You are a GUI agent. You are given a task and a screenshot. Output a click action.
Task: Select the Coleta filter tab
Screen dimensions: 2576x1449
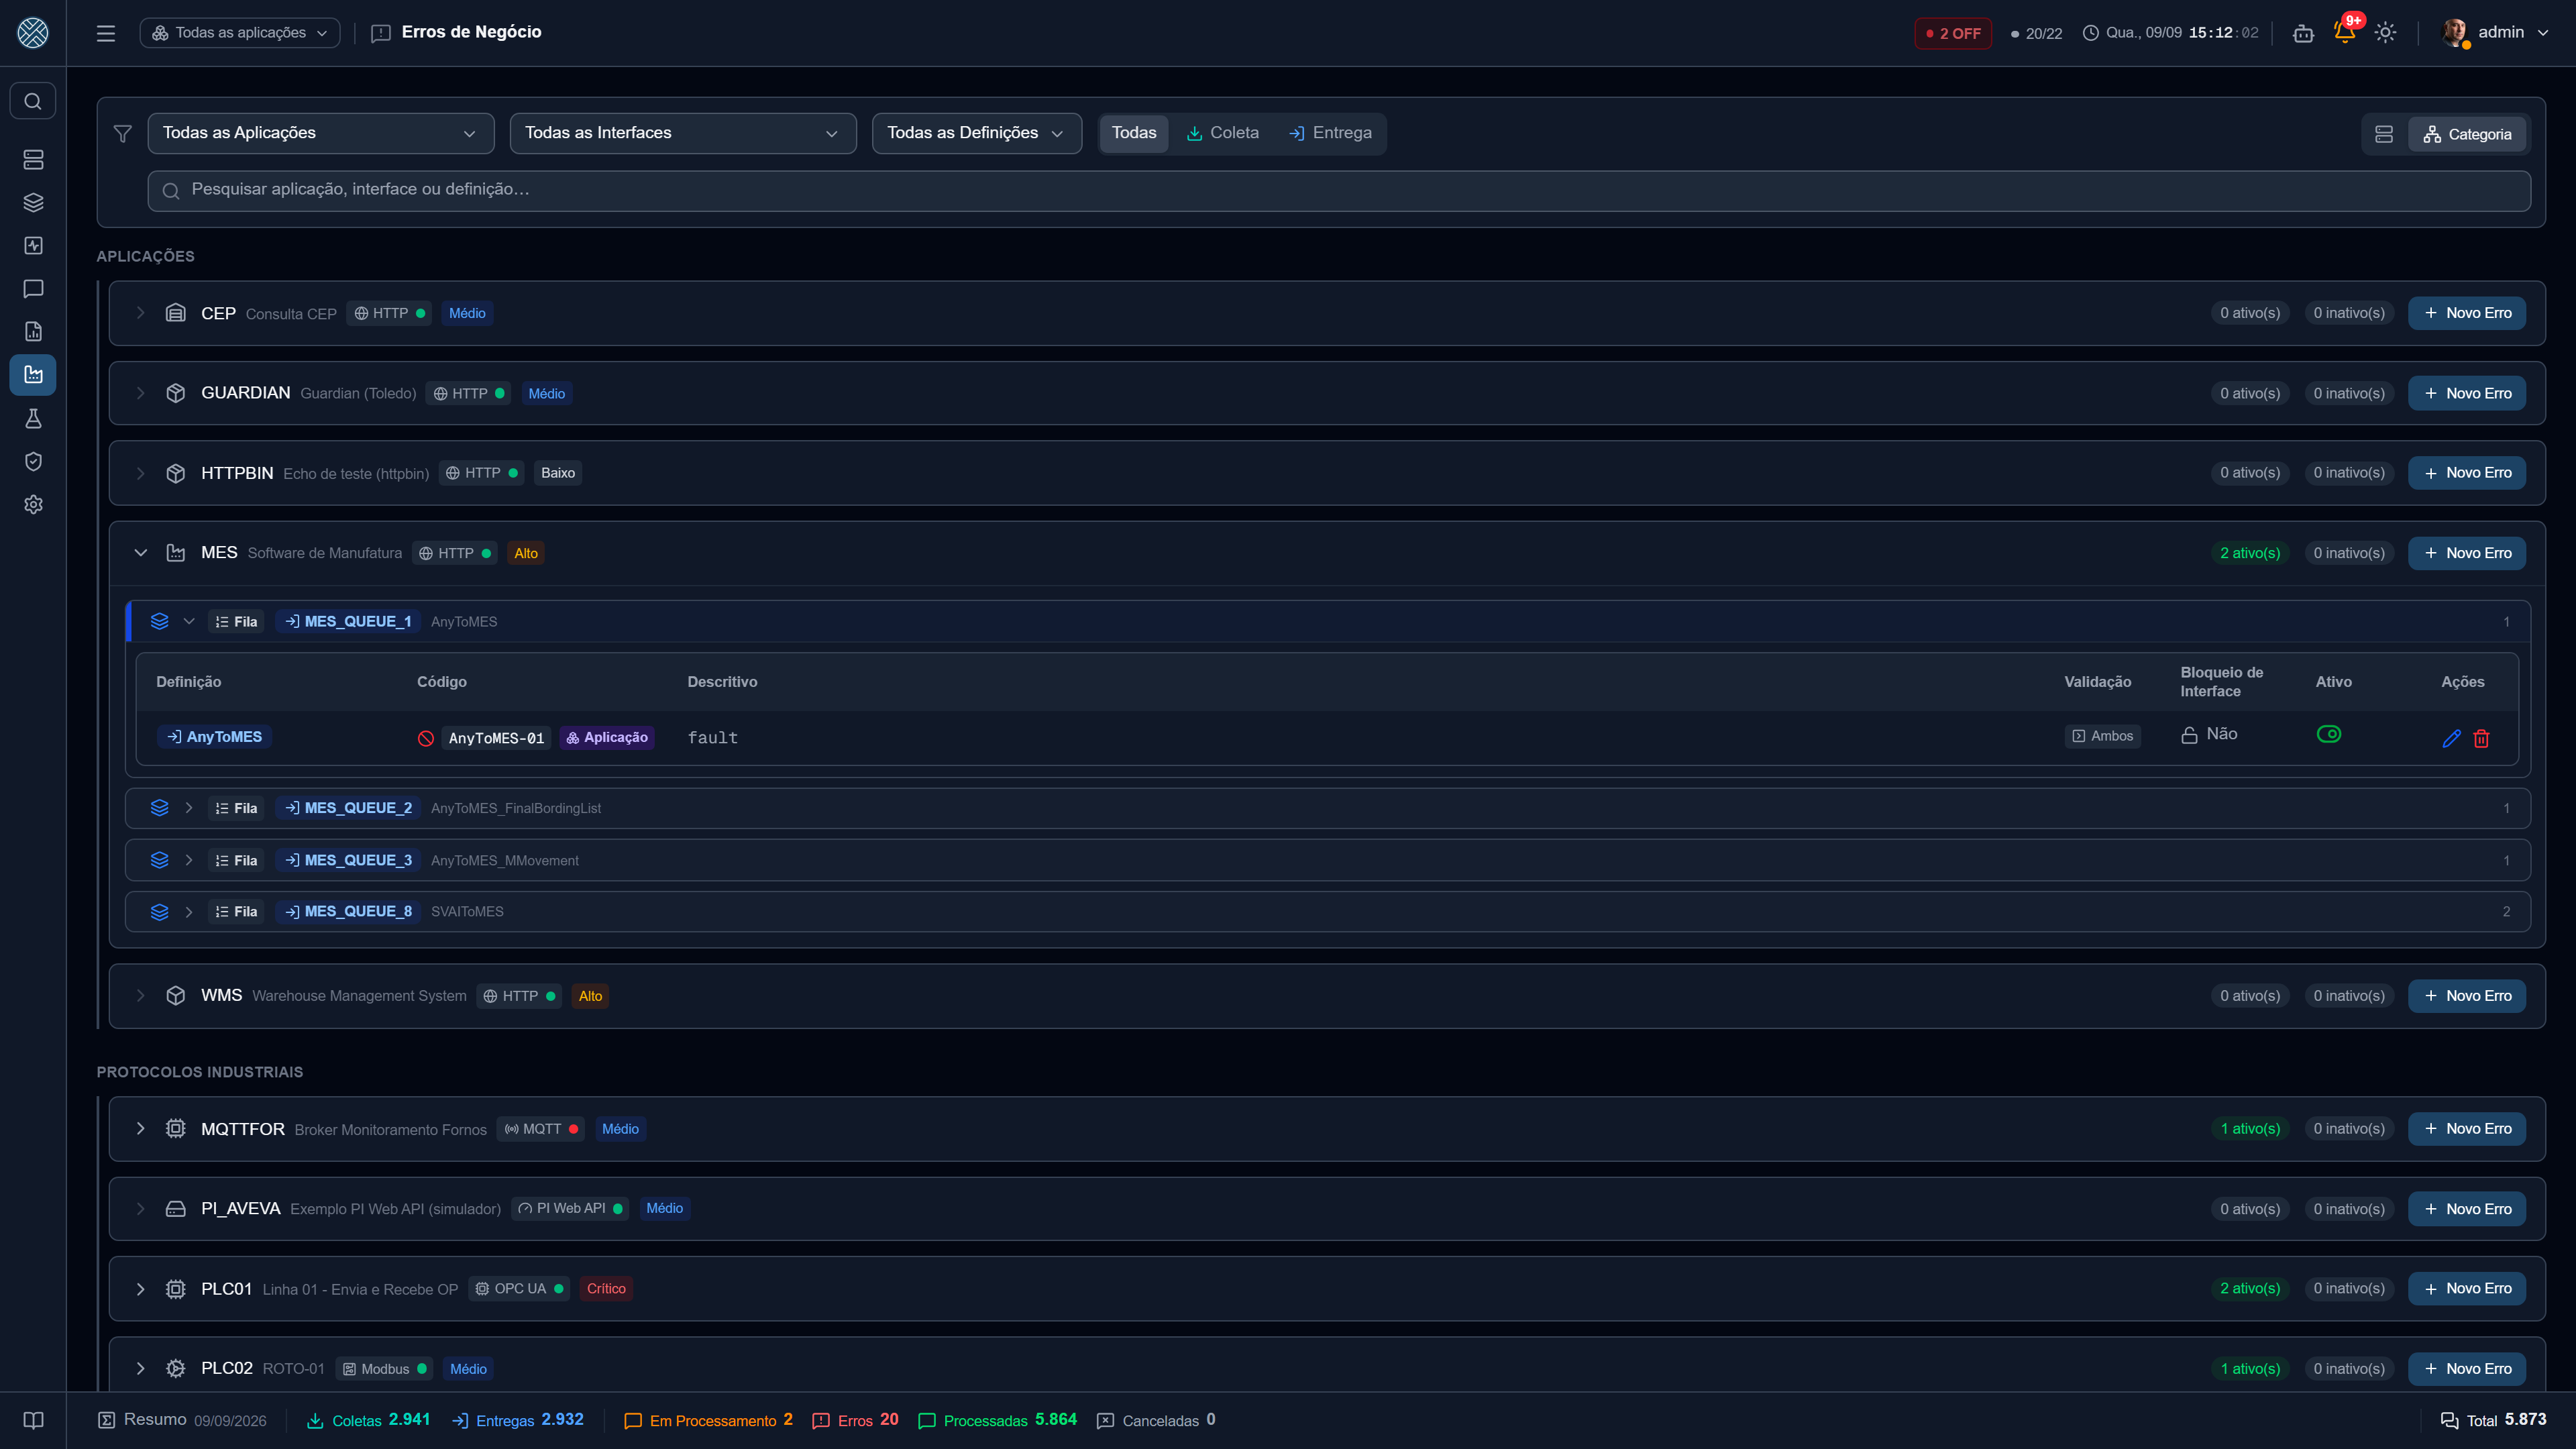point(1222,133)
